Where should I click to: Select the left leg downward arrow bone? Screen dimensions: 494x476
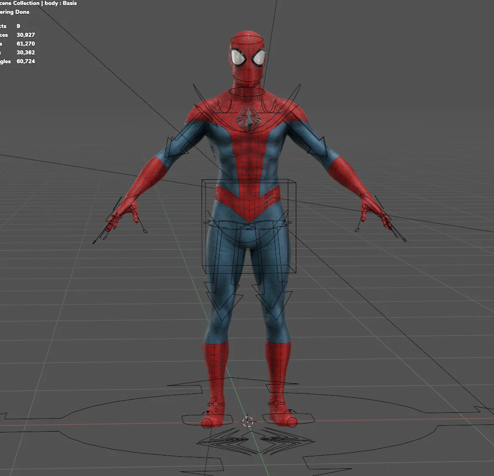point(220,302)
